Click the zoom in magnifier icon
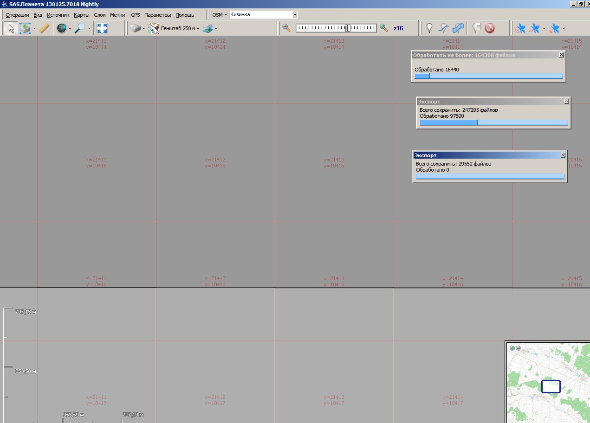Image resolution: width=590 pixels, height=423 pixels. [383, 28]
